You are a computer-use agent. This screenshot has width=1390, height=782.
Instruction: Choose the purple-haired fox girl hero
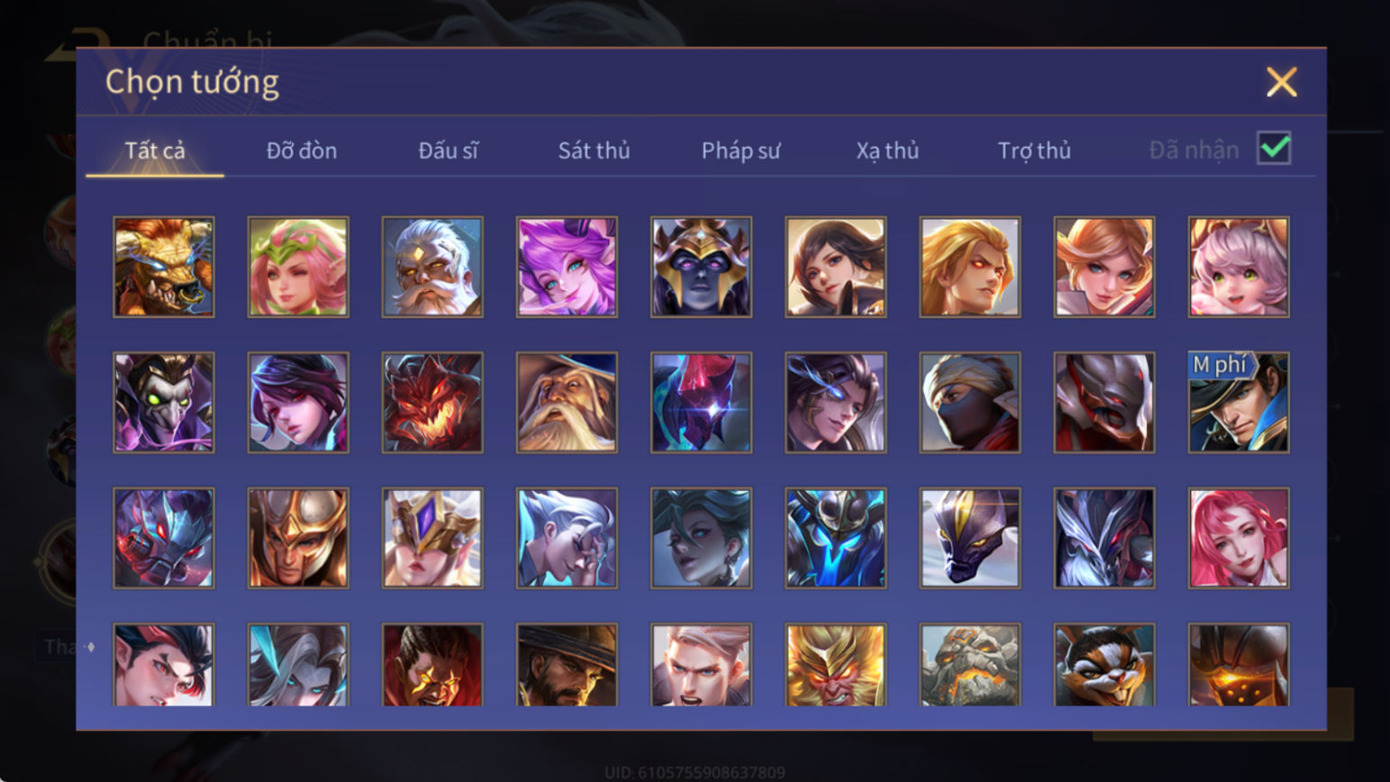click(567, 267)
